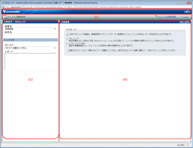Image resolution: width=193 pixels, height=148 pixels.
Task: Close the Internet Explorer window
Action: [x=188, y=2]
